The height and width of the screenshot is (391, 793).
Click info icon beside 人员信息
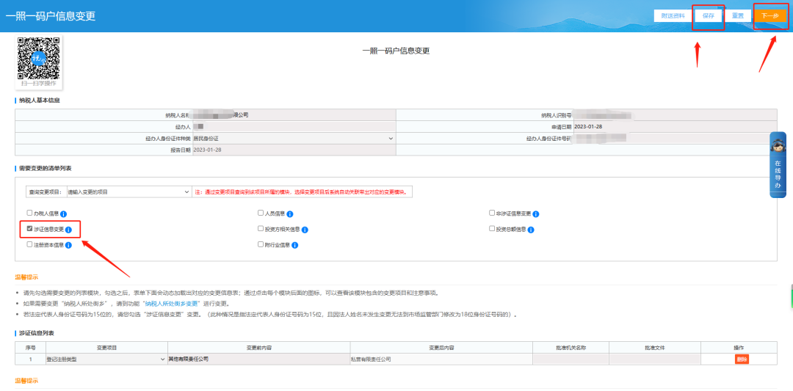[290, 213]
